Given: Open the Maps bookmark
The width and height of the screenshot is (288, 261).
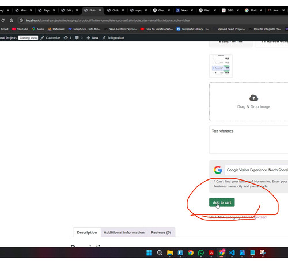Looking at the screenshot, I should pos(38,29).
